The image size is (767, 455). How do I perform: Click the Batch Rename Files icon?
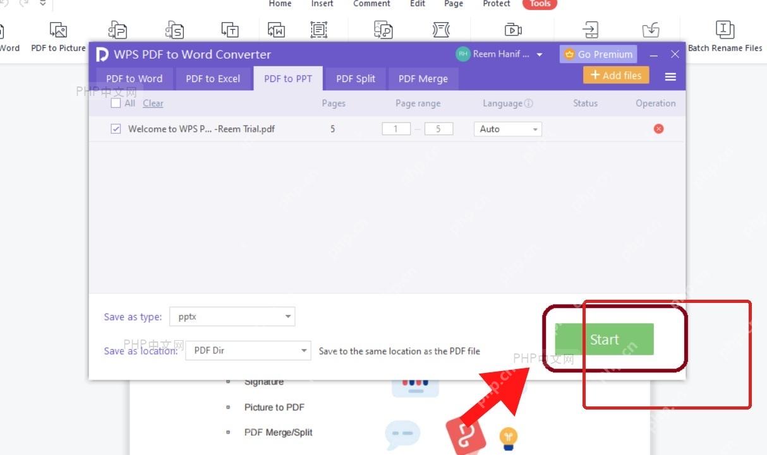(725, 29)
